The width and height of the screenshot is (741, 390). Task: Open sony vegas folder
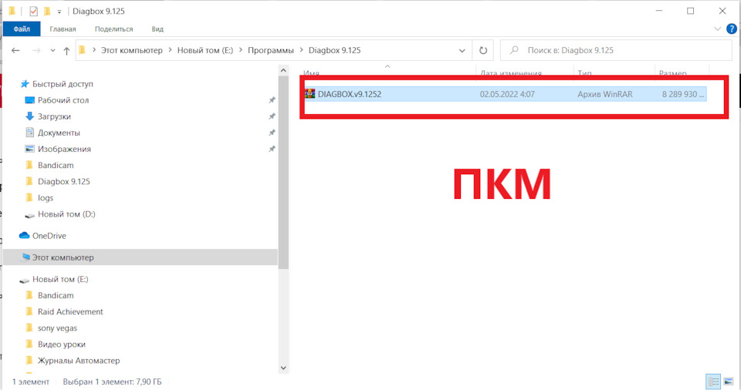[x=57, y=328]
